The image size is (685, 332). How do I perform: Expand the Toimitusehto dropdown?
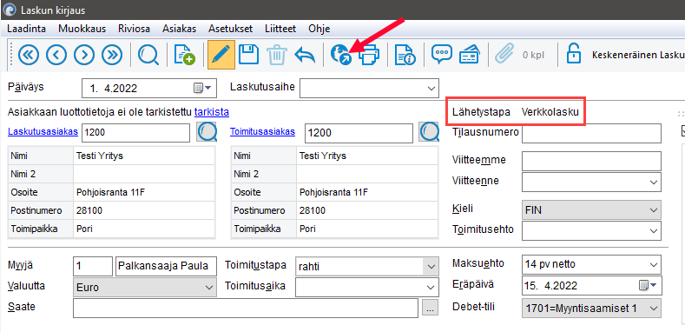point(654,230)
